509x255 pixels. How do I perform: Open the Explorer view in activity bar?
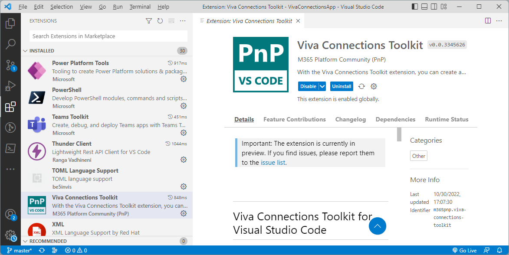pyautogui.click(x=10, y=23)
